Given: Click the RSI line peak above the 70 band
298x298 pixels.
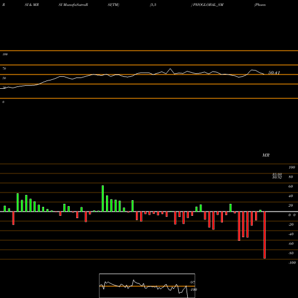Looking at the screenshot, I should 170,69.
